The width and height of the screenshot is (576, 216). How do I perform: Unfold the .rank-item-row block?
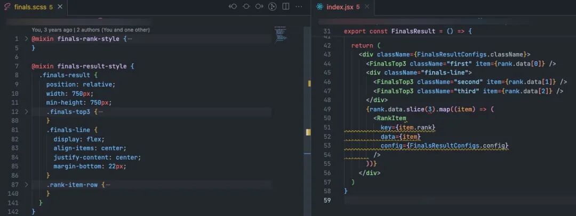26,185
